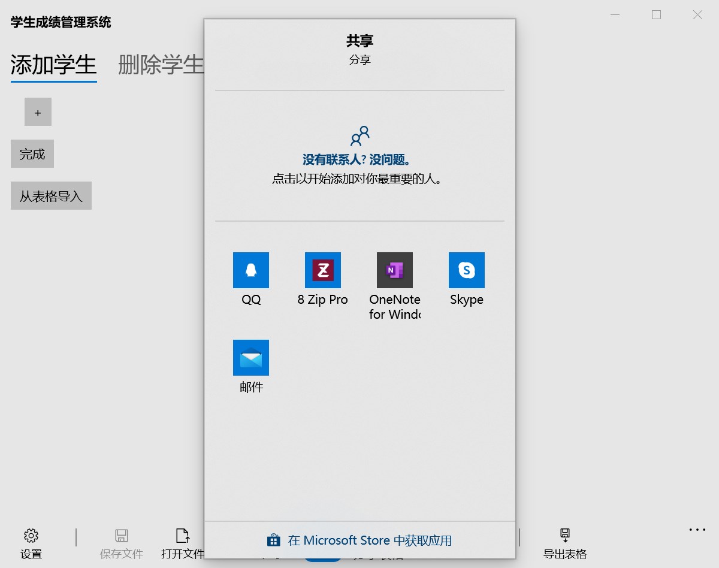The image size is (719, 568).
Task: Click the 从表格导入 button
Action: [51, 196]
